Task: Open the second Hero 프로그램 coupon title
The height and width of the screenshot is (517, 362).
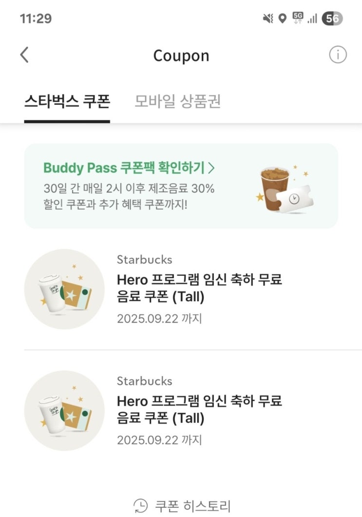Action: [x=199, y=409]
